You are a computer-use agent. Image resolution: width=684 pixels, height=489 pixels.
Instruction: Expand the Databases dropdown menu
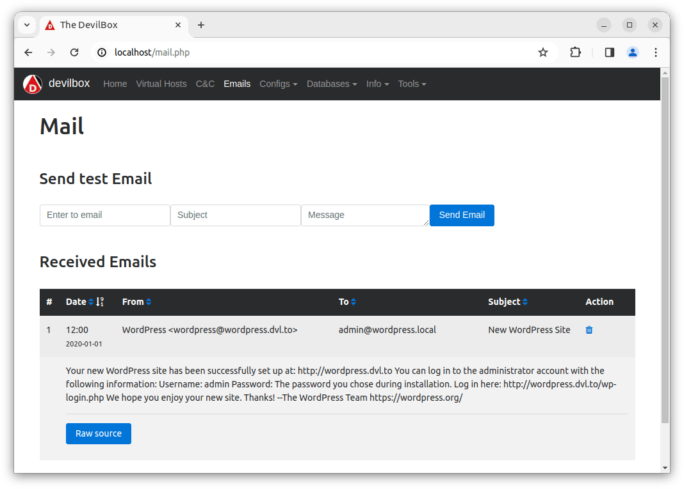(x=332, y=84)
